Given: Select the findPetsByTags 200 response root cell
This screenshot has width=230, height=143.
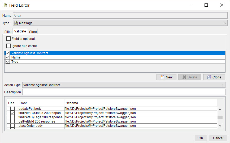Looking at the screenshot, I should 41,117.
